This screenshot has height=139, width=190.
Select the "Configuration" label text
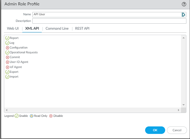click(x=19, y=48)
